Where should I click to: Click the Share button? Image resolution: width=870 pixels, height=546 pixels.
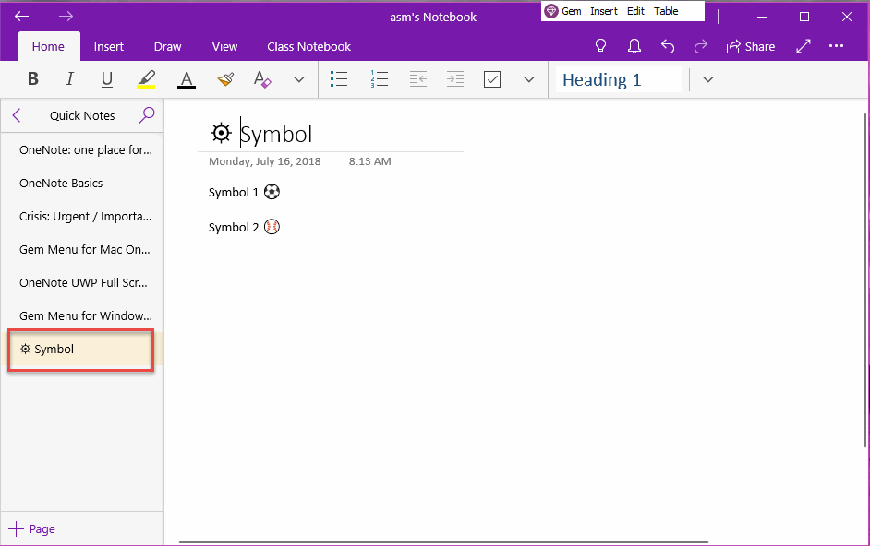click(750, 45)
